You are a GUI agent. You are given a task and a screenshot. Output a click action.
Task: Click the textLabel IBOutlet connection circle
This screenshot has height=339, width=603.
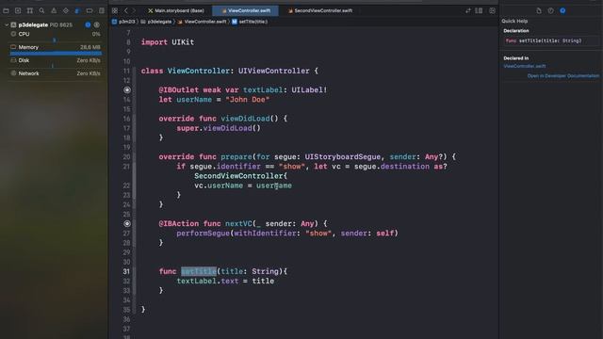127,90
